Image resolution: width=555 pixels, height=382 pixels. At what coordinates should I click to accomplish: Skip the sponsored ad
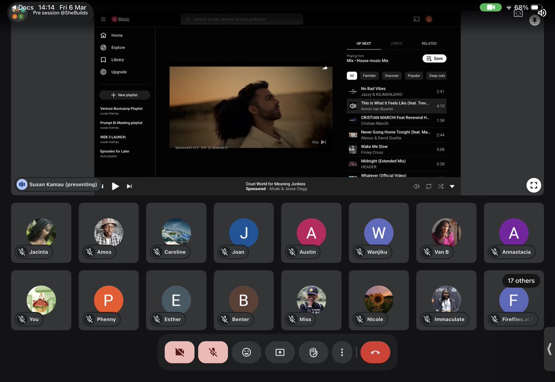tap(319, 142)
